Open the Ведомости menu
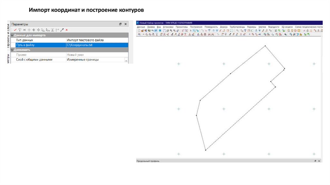The image size is (330, 185). point(274,27)
